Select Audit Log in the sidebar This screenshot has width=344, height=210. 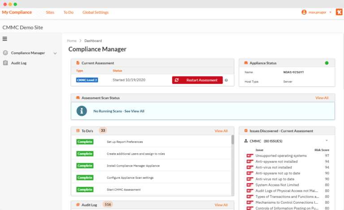[x=19, y=63]
